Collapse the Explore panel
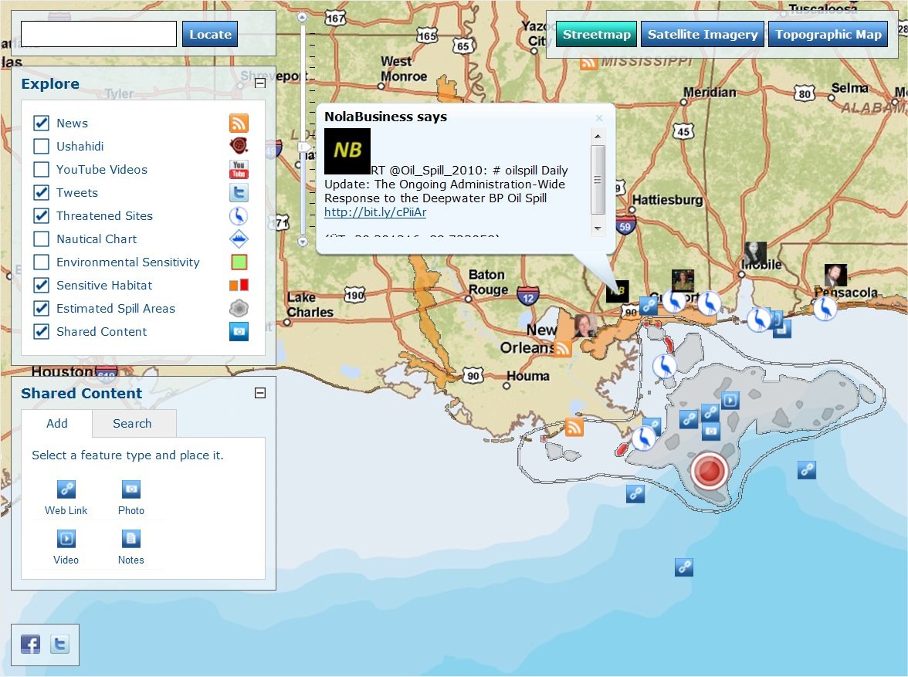Viewport: 908px width, 677px height. coord(261,83)
